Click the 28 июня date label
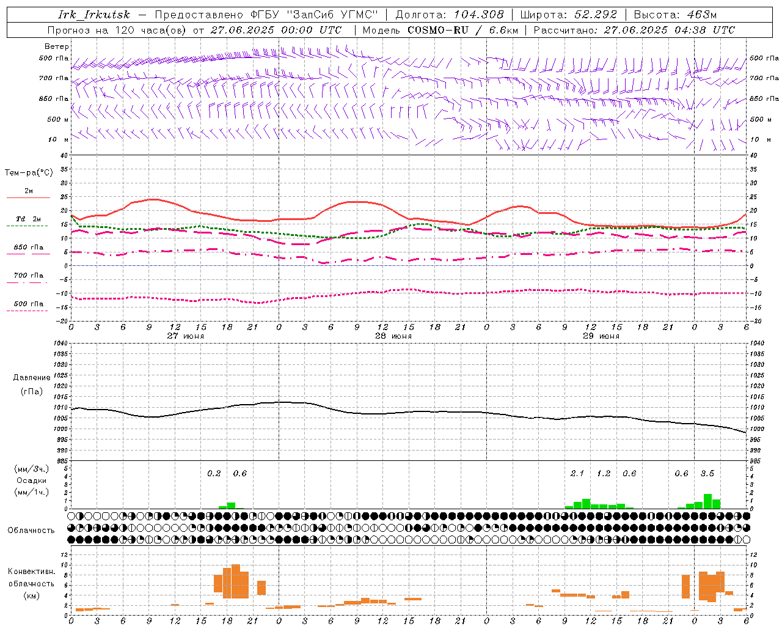This screenshot has width=782, height=626. tap(393, 336)
